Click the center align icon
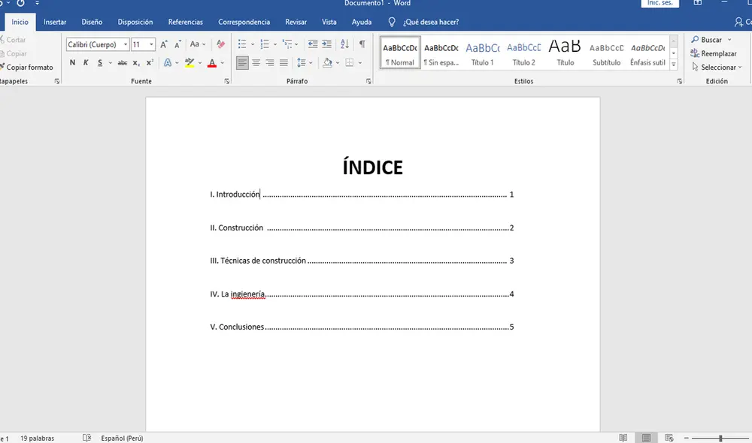 (x=256, y=63)
